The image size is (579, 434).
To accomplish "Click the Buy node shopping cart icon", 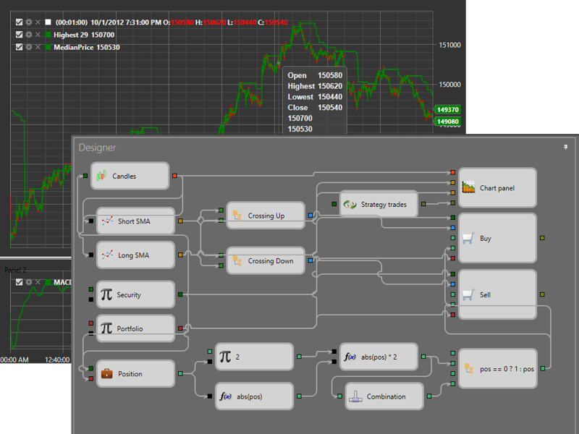I will (x=468, y=238).
